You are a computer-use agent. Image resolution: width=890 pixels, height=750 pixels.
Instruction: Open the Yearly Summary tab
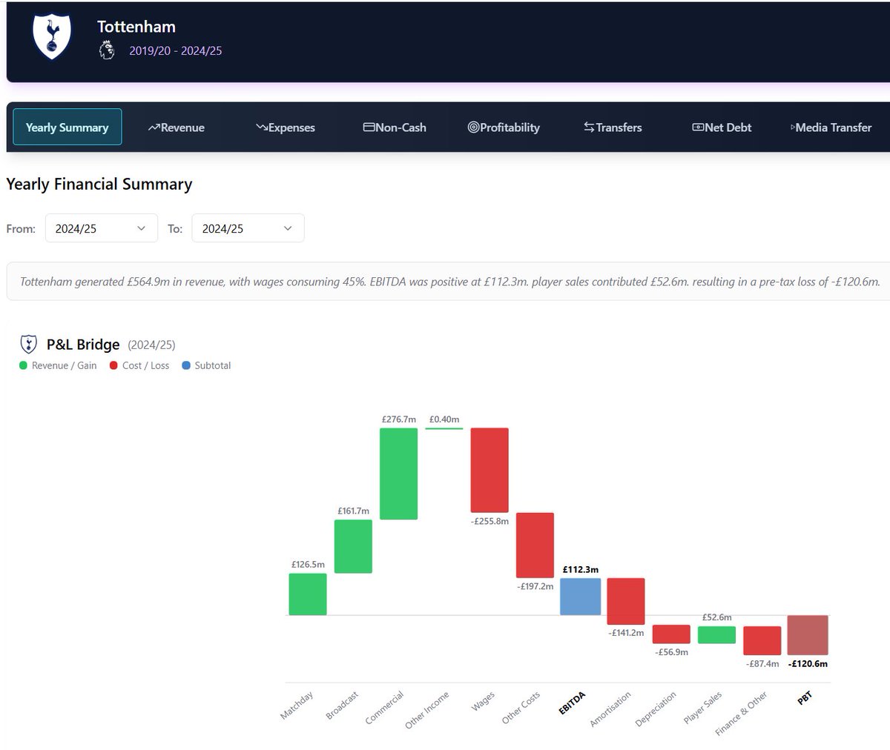[x=67, y=127]
